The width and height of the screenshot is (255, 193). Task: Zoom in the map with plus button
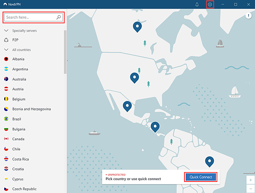click(251, 180)
